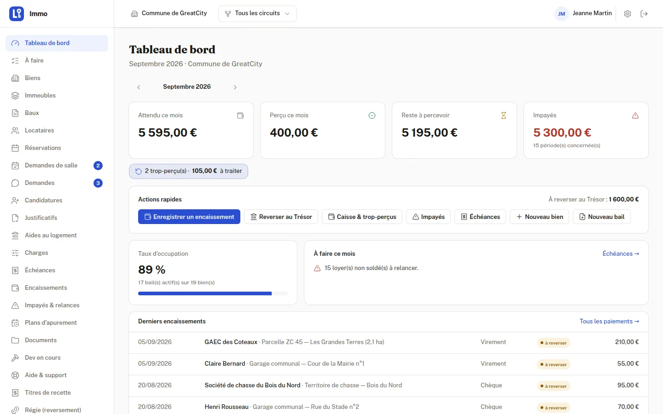Click the logout icon in header
The image size is (663, 414).
pyautogui.click(x=644, y=14)
